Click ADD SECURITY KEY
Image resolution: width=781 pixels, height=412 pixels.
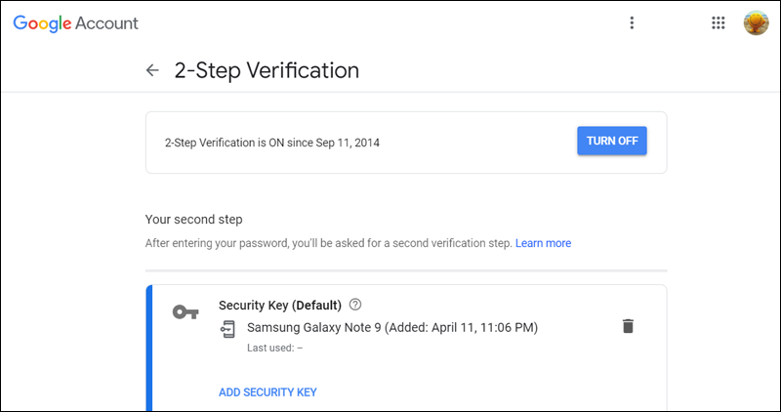click(267, 392)
